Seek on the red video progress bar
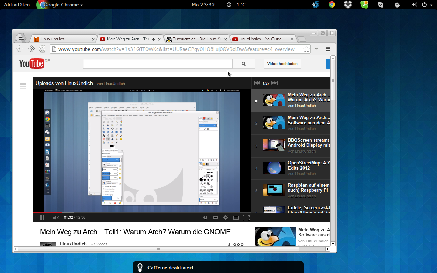437x273 pixels. click(x=142, y=212)
